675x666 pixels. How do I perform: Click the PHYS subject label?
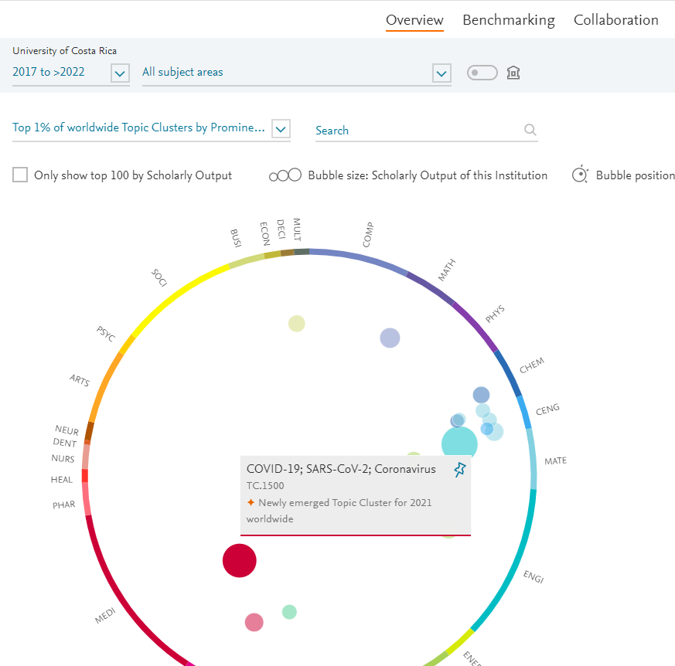tap(495, 314)
